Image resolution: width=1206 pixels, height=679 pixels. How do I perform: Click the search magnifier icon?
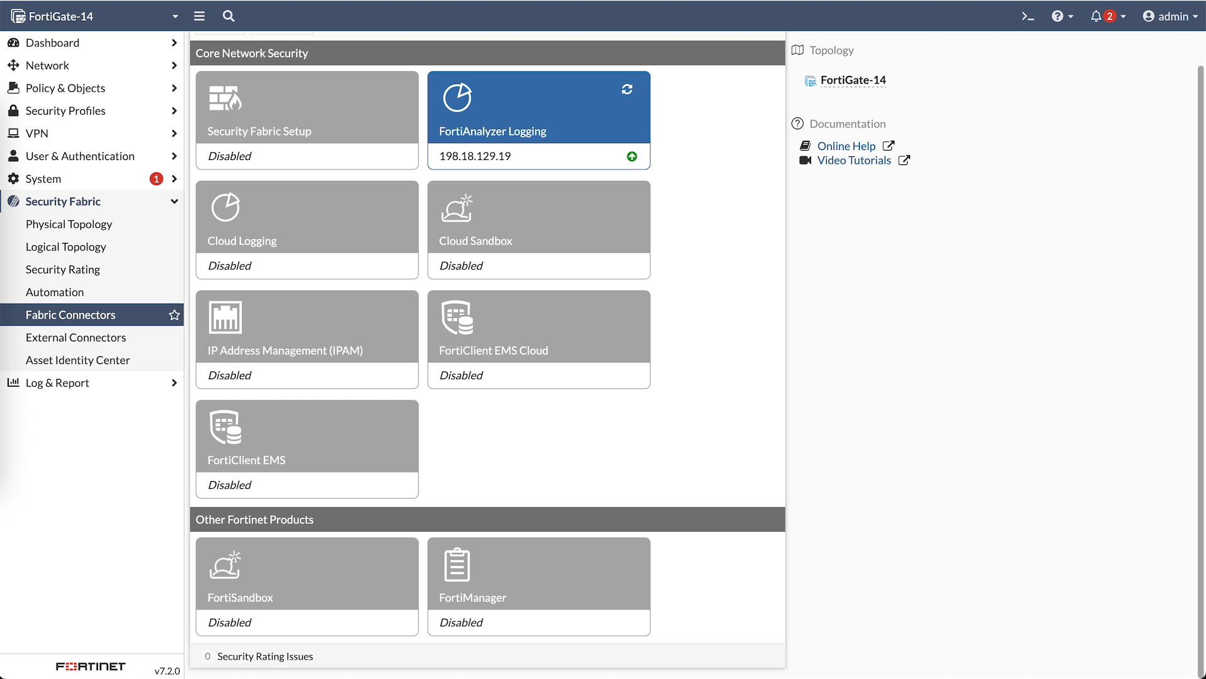(x=229, y=16)
